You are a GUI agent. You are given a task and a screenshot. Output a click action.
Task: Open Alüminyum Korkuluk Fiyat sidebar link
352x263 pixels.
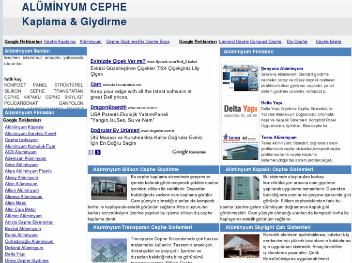click(30, 146)
